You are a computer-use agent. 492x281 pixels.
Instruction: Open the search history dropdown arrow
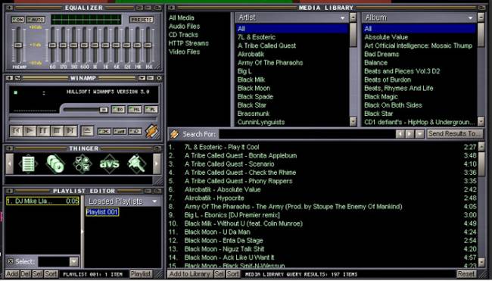pos(419,134)
